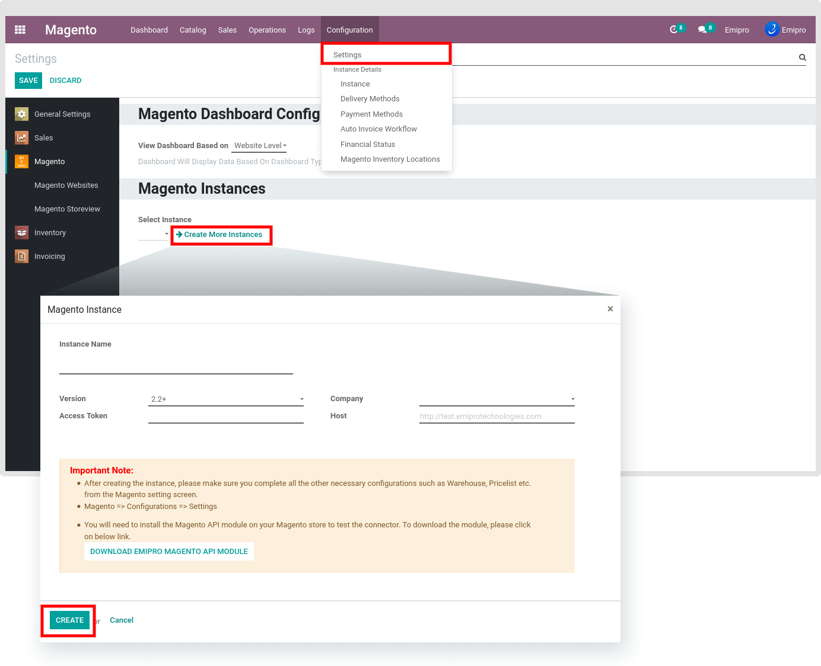Open the Website Level dropdown

pos(260,146)
